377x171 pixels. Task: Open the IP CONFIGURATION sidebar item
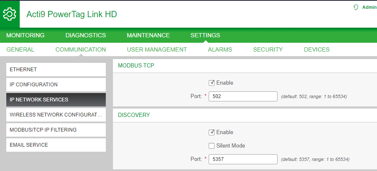pos(56,85)
